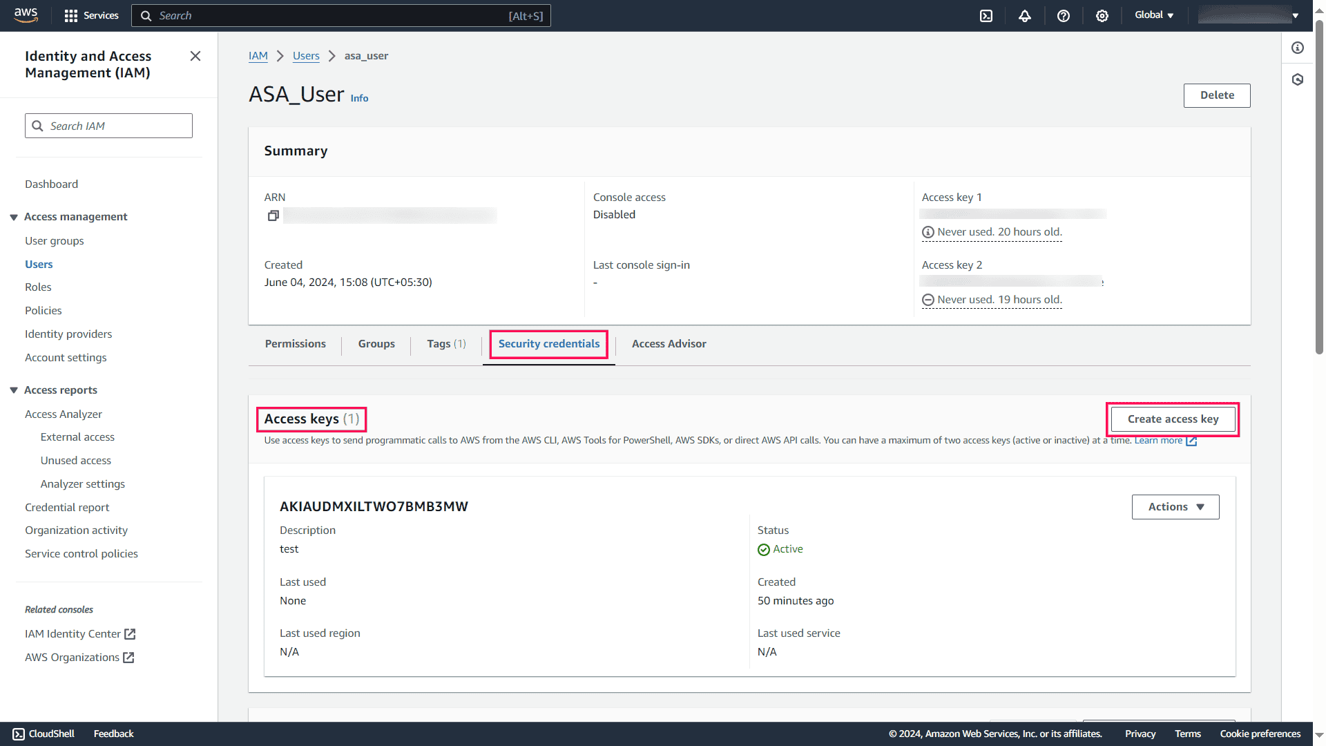Open the notifications bell icon
1326x746 pixels.
pos(1025,15)
